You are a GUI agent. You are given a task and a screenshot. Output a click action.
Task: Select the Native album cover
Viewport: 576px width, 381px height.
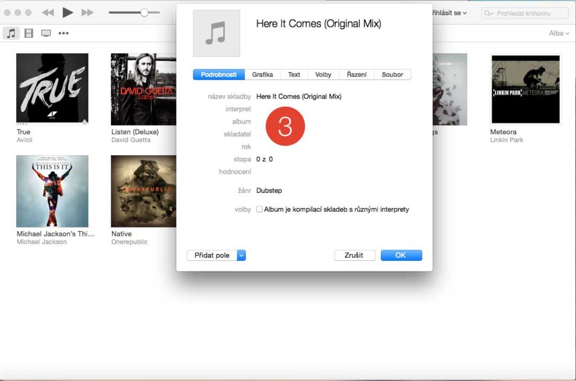pos(143,191)
